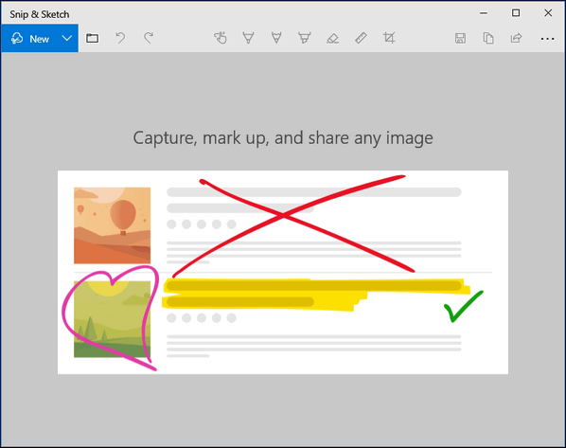Click the New snip button
This screenshot has height=448, width=566.
pyautogui.click(x=29, y=38)
